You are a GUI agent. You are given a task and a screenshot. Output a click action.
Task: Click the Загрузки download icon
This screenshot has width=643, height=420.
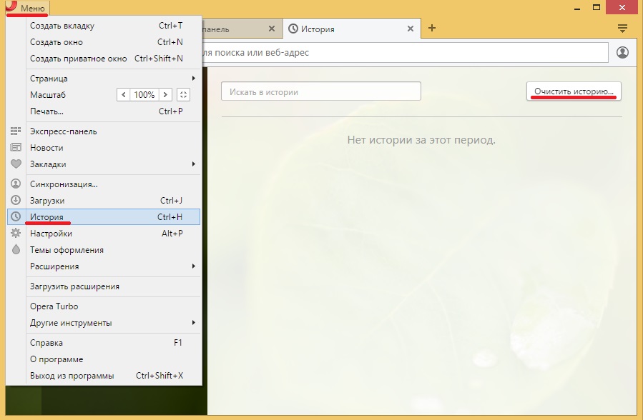[16, 200]
